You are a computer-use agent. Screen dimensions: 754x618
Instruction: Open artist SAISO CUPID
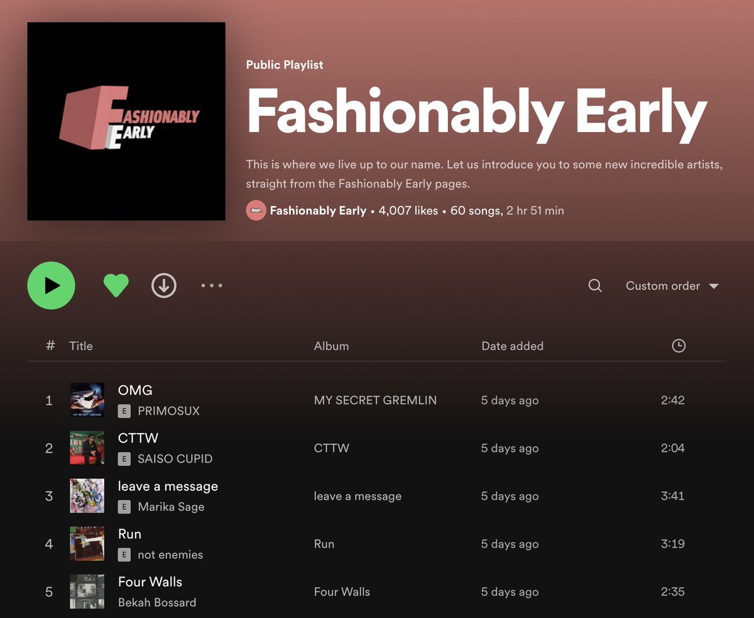click(x=175, y=459)
